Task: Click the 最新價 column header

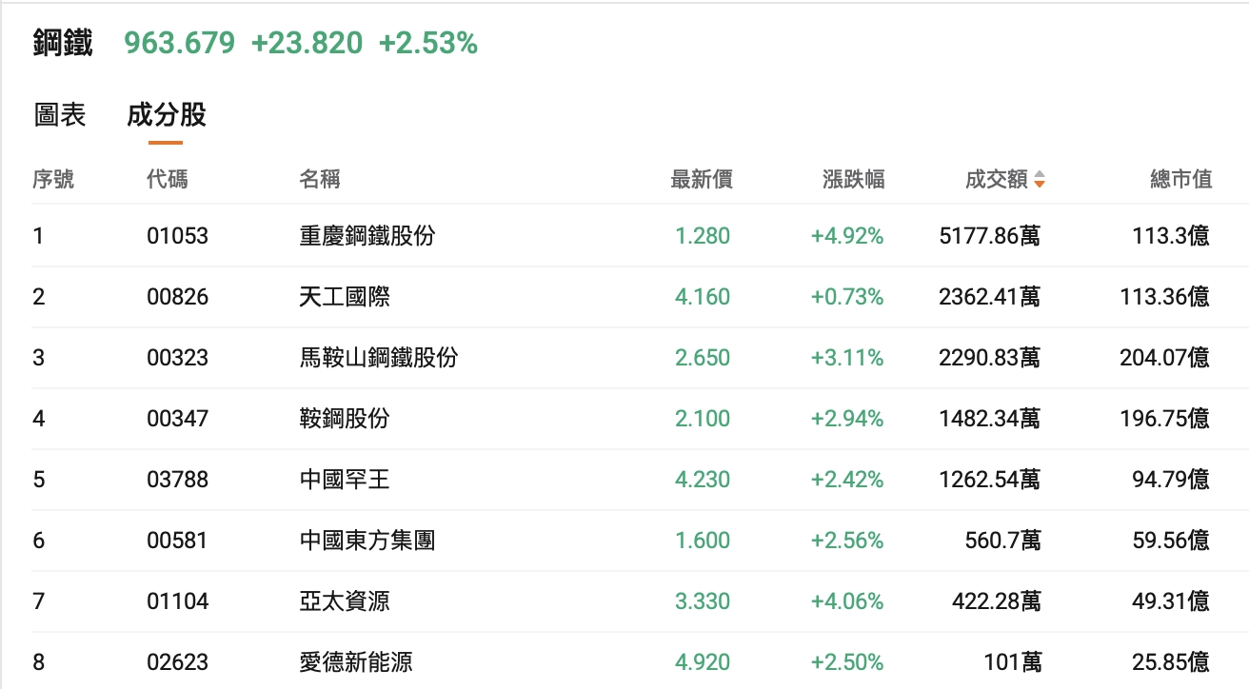Action: click(x=702, y=179)
